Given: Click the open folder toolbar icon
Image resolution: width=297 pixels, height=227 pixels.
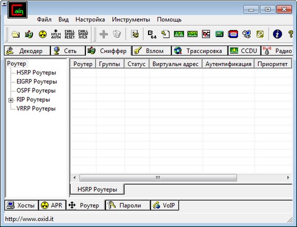Looking at the screenshot, I should (x=15, y=34).
